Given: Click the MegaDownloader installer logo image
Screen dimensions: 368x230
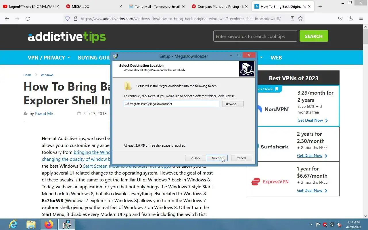Looking at the screenshot, I should (247, 69).
